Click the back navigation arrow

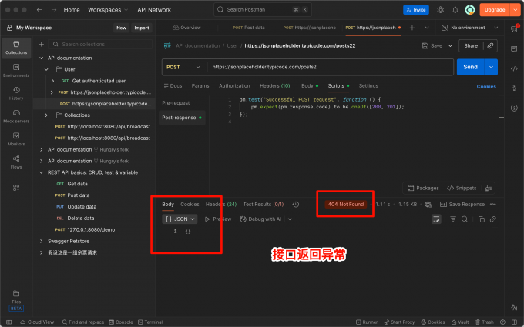pyautogui.click(x=39, y=10)
